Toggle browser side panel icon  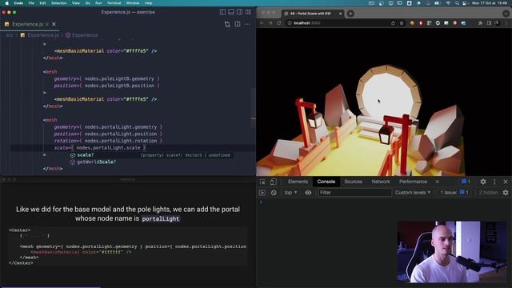click(x=489, y=23)
